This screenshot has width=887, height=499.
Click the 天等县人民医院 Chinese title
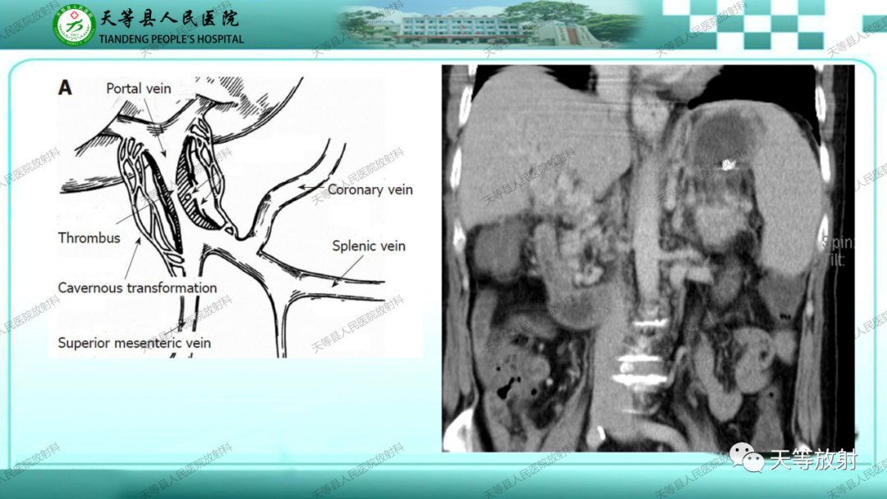(x=170, y=18)
